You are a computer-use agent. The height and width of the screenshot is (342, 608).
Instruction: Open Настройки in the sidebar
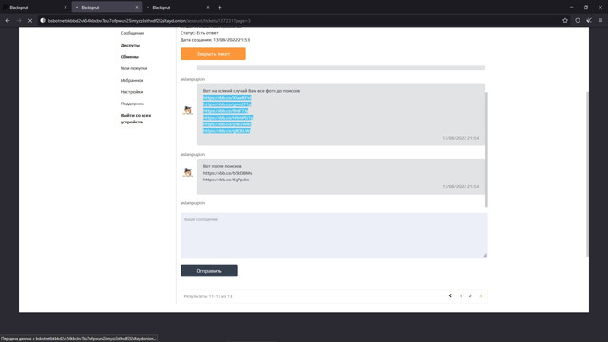(132, 92)
